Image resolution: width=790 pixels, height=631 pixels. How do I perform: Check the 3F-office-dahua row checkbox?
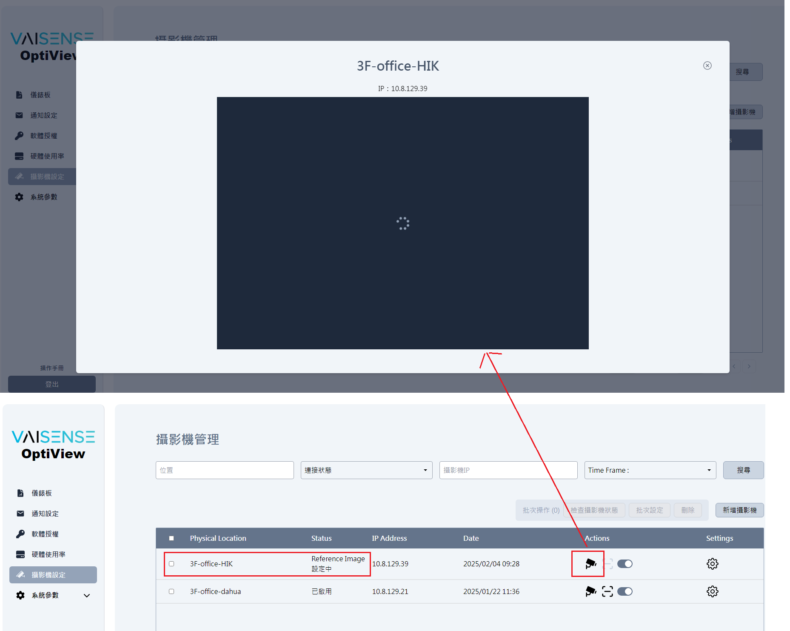point(171,591)
